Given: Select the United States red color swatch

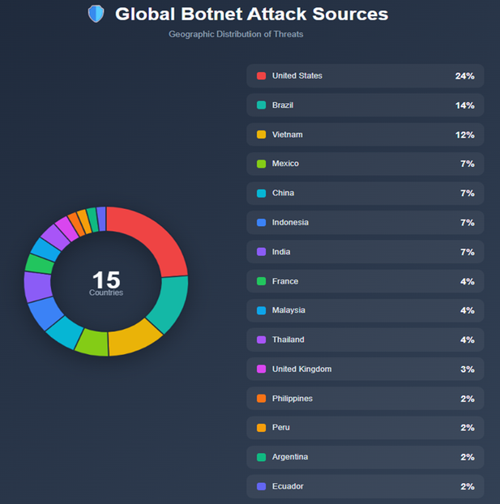Looking at the screenshot, I should 261,76.
